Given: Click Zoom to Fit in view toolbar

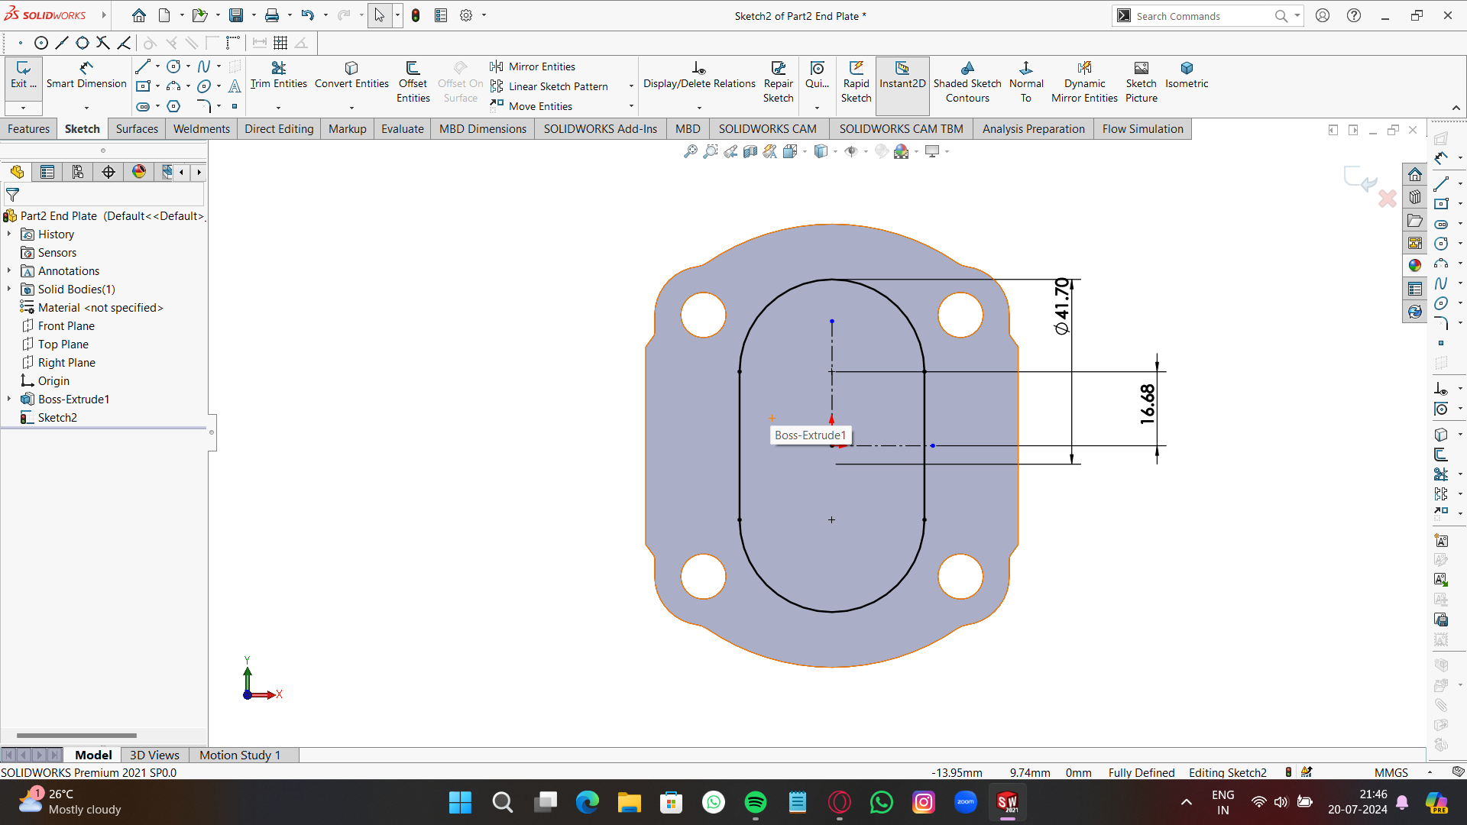Looking at the screenshot, I should point(691,151).
